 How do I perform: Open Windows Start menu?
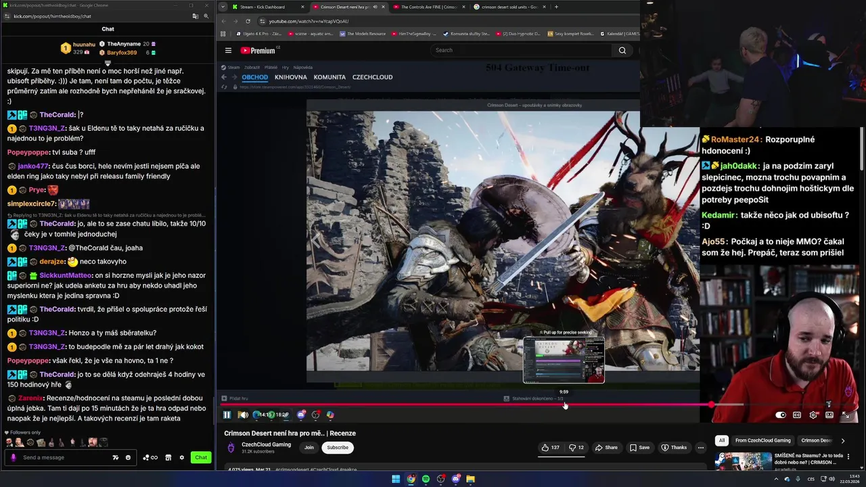(396, 479)
